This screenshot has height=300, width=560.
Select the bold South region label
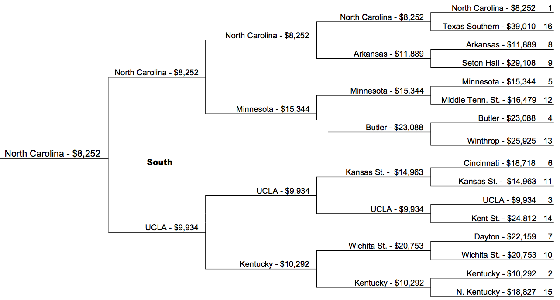[x=160, y=162]
